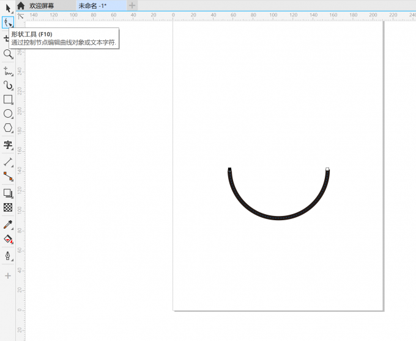Switch to the 欢迎屏幕 tab
The image size is (416, 341).
point(42,5)
